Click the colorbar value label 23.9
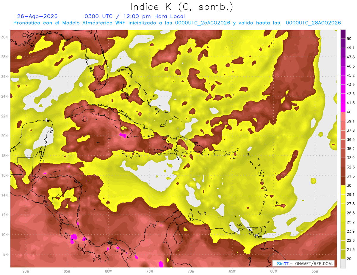The image size is (357, 275). 351,231
